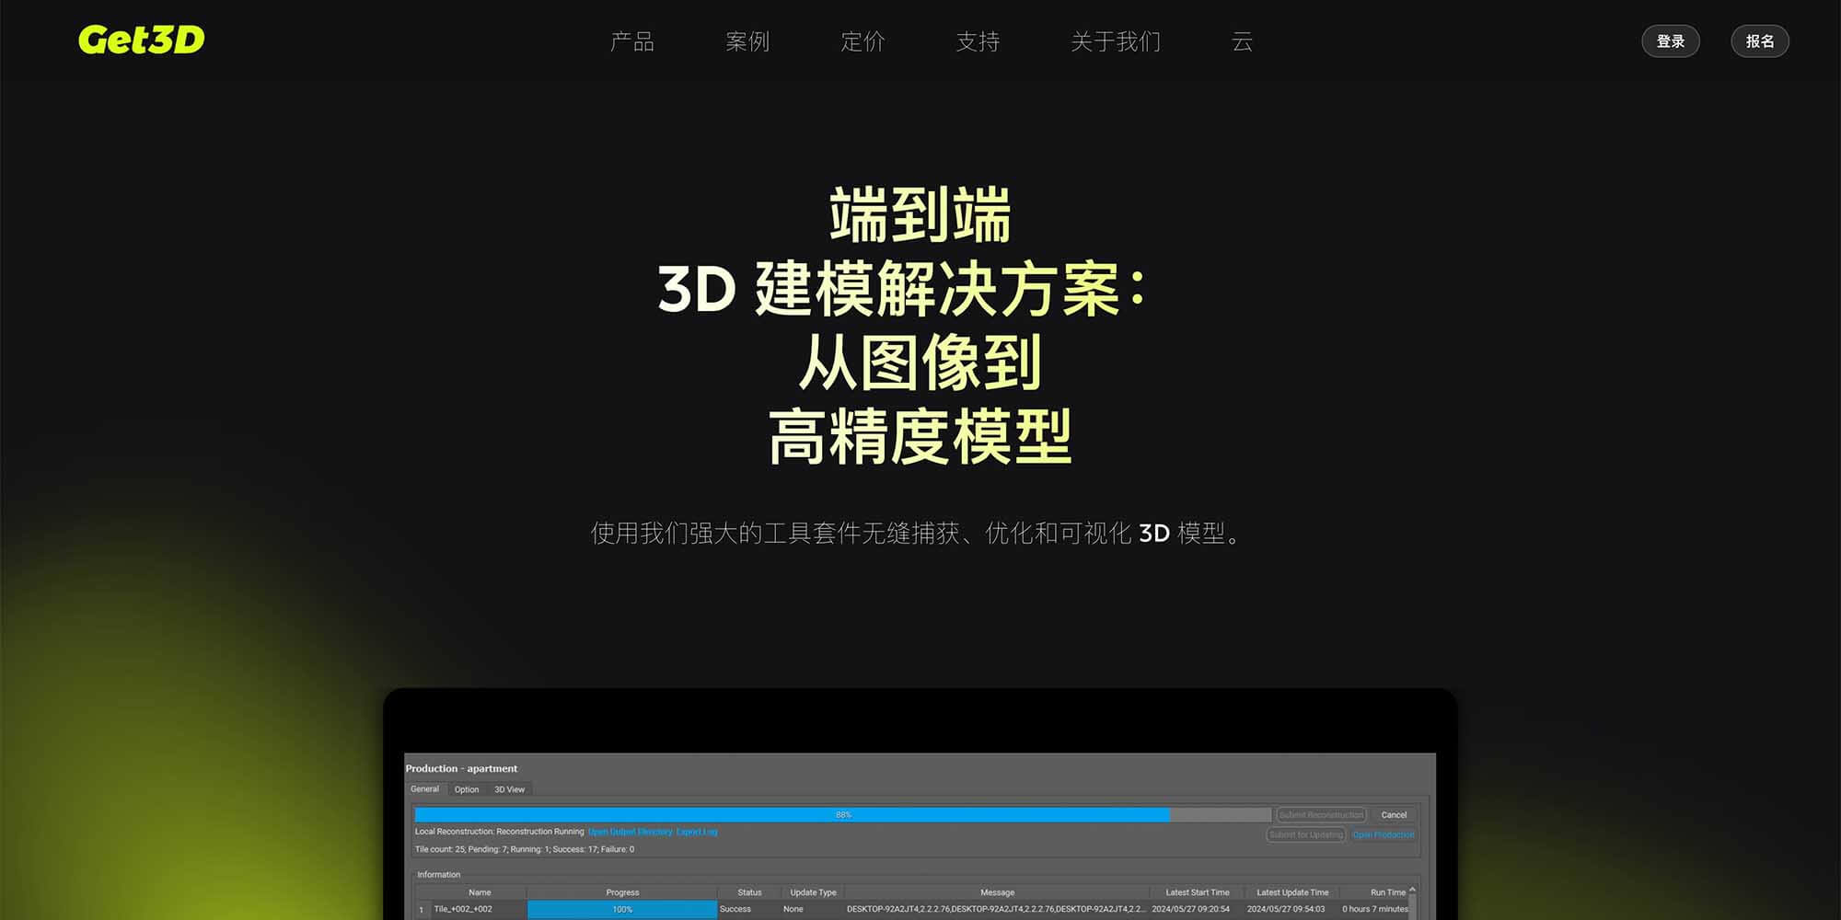Open the 定价 navigation item

click(863, 41)
